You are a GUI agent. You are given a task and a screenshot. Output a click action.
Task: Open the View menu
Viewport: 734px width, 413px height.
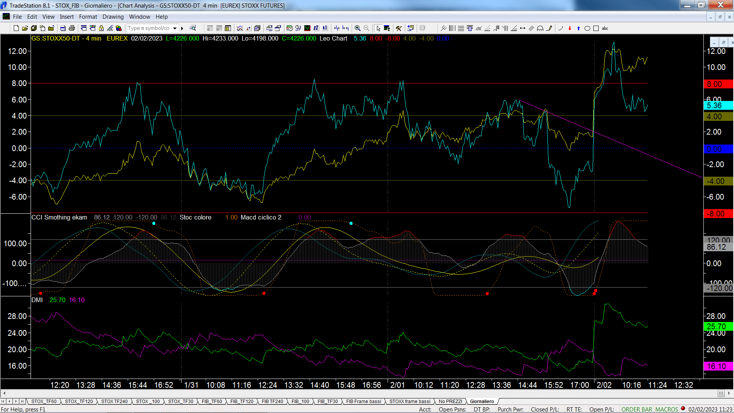48,16
